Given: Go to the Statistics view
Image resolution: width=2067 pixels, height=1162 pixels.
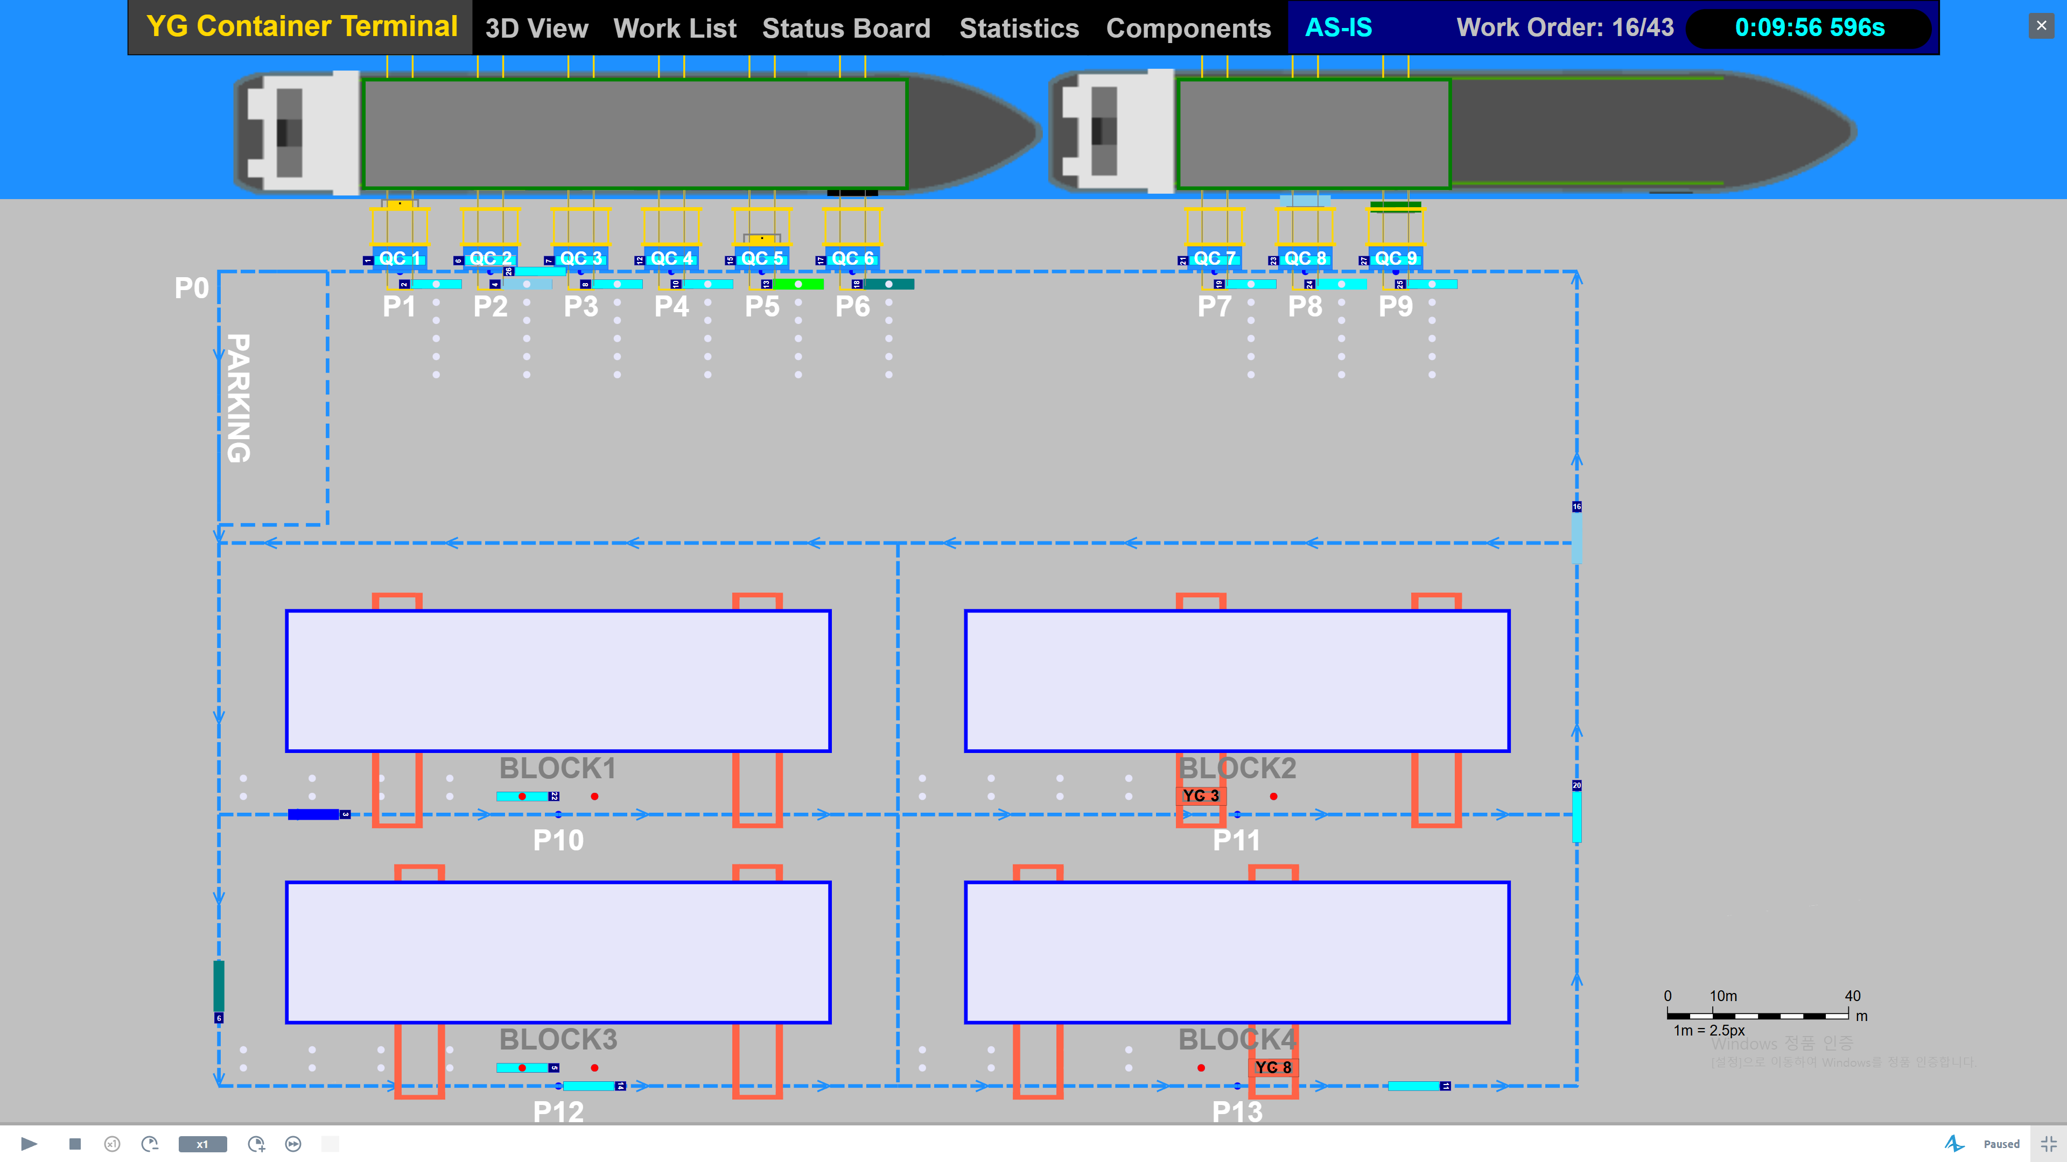Looking at the screenshot, I should (1018, 28).
